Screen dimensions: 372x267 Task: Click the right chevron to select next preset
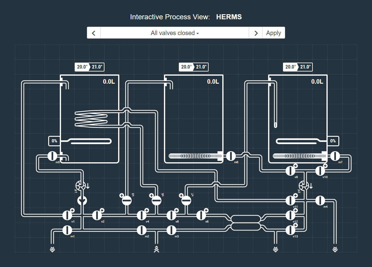[255, 33]
